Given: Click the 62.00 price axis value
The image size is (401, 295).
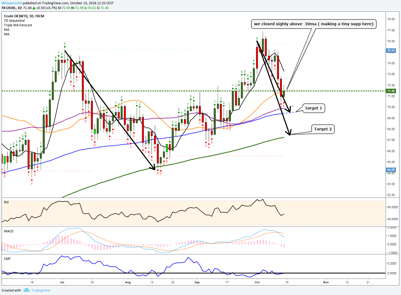Looking at the screenshot, I should pos(391,195).
